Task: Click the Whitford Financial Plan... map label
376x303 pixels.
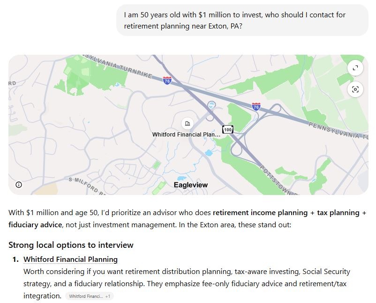Action: click(186, 135)
